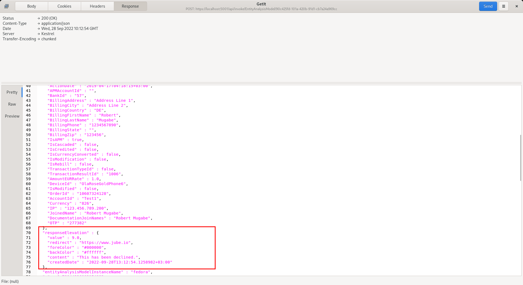This screenshot has height=285, width=523.
Task: Click the AmountEURRate line
Action: click(x=74, y=179)
